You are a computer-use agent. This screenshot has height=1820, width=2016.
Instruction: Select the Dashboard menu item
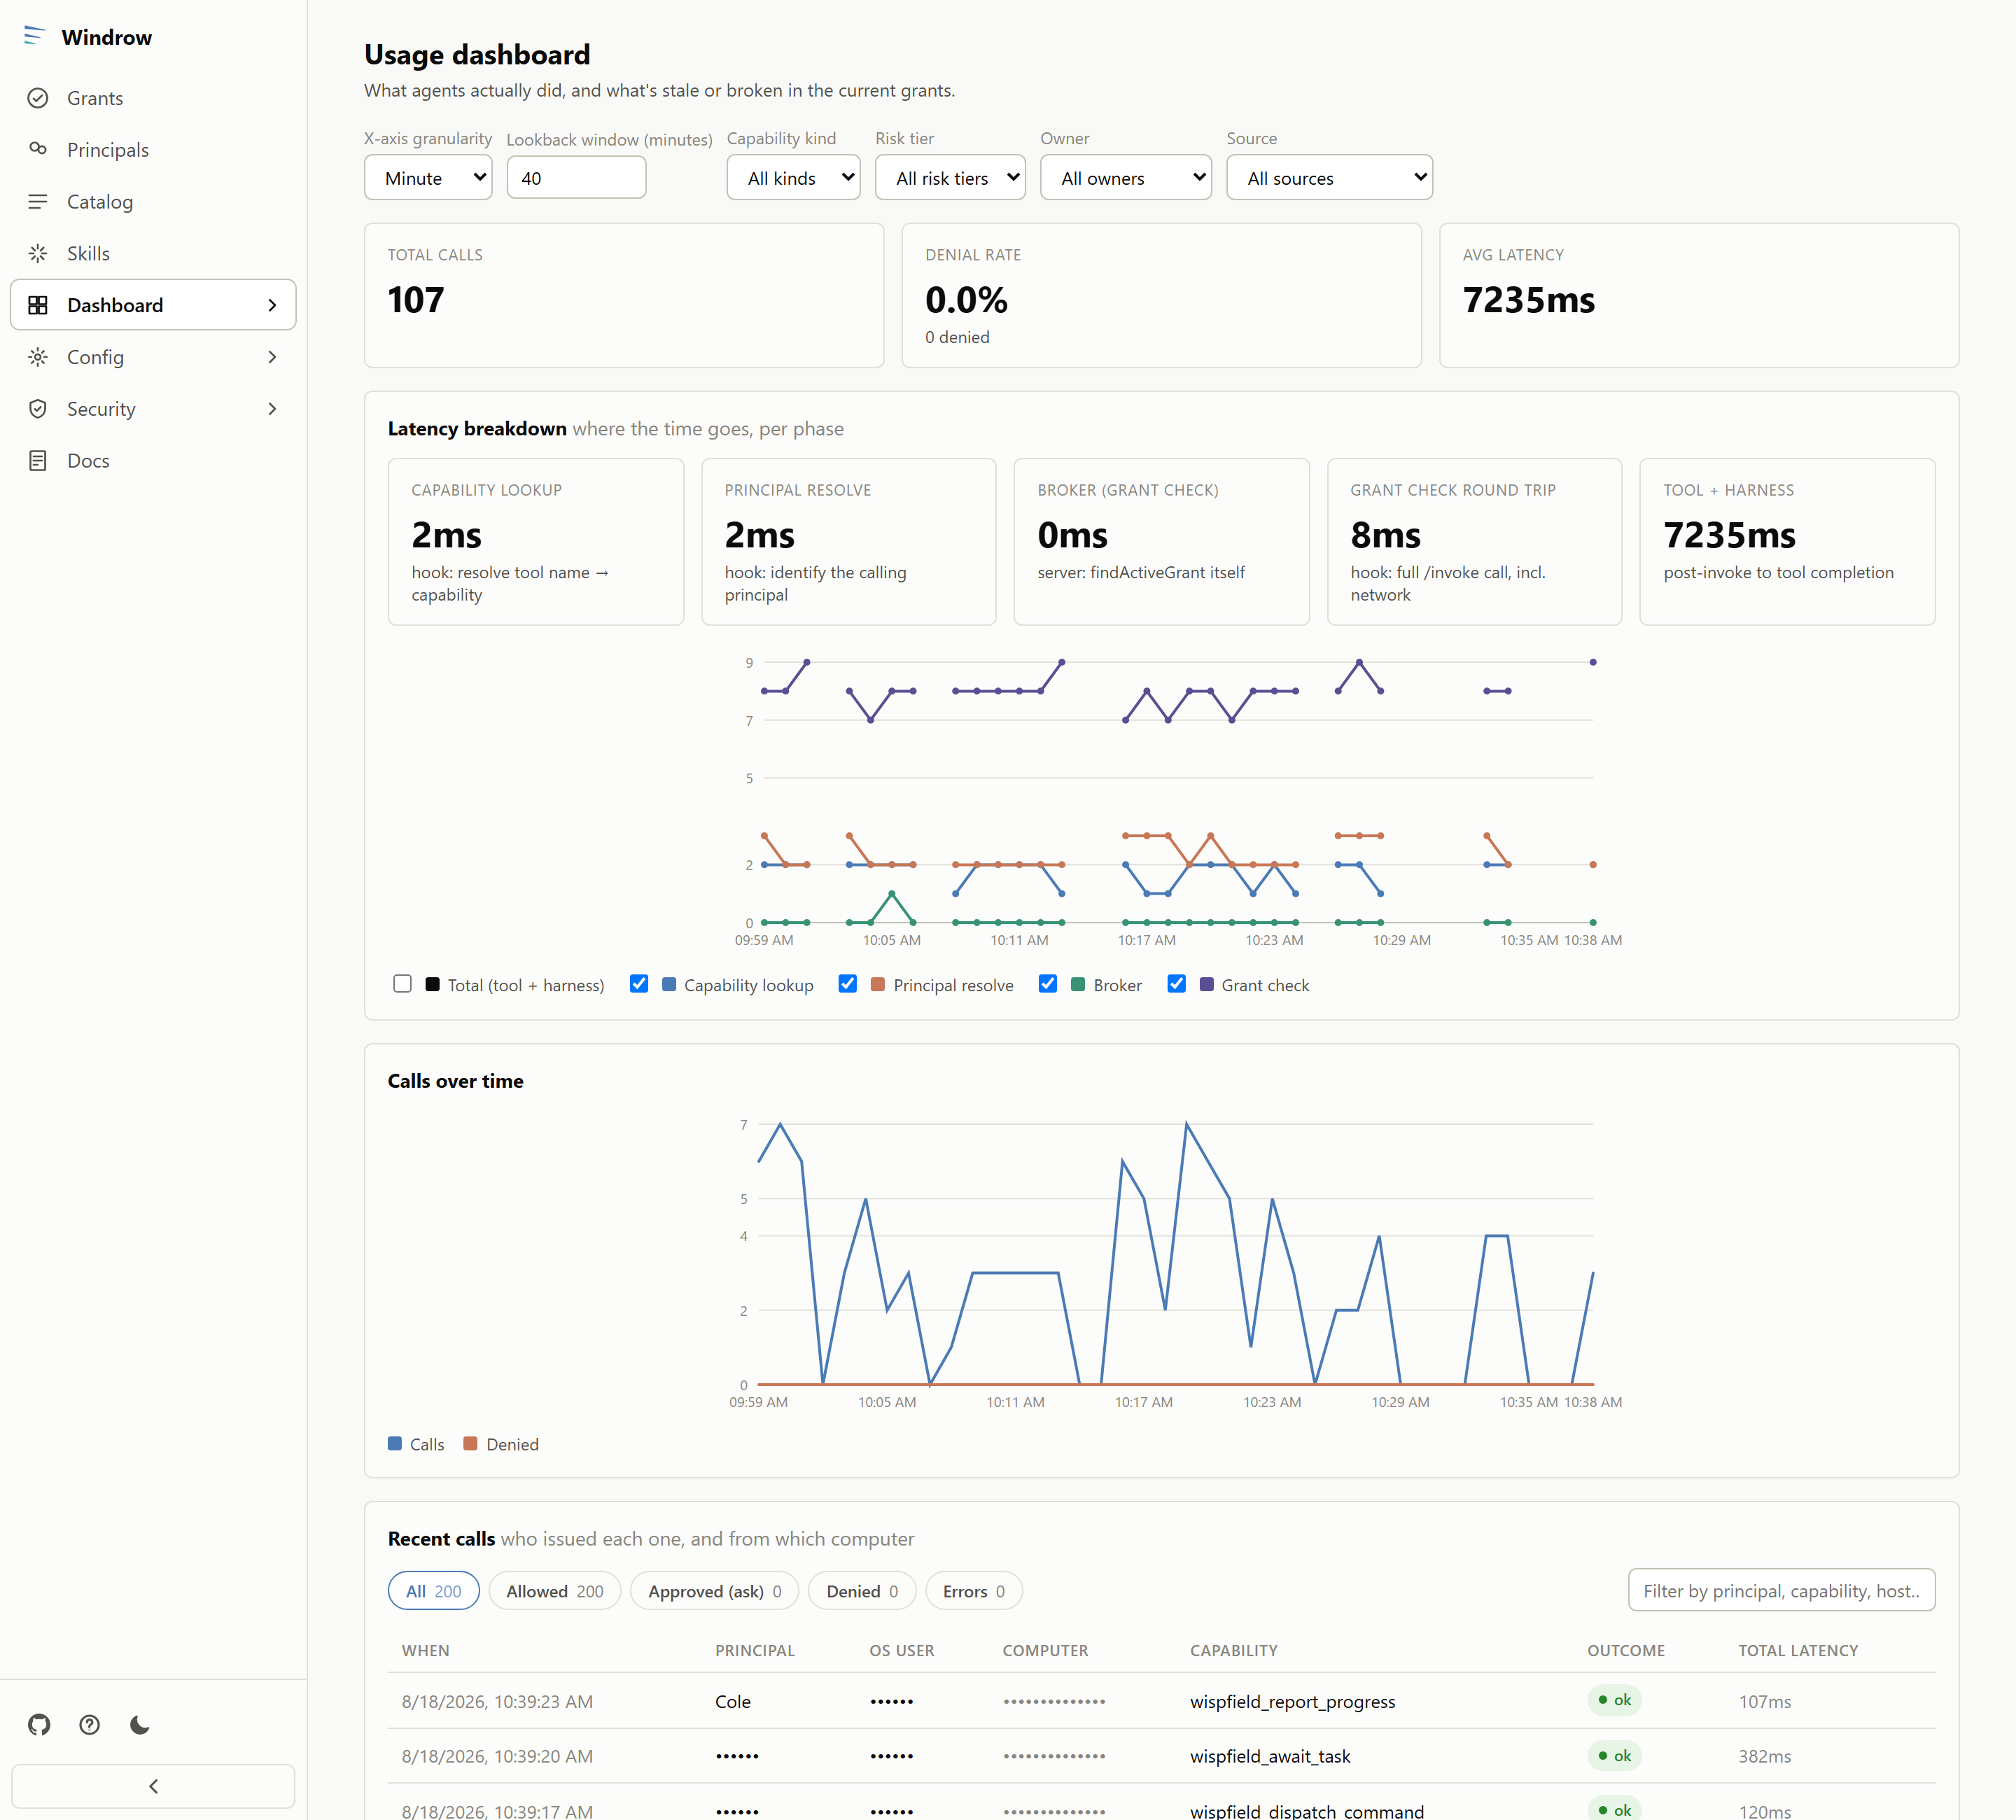[x=153, y=305]
